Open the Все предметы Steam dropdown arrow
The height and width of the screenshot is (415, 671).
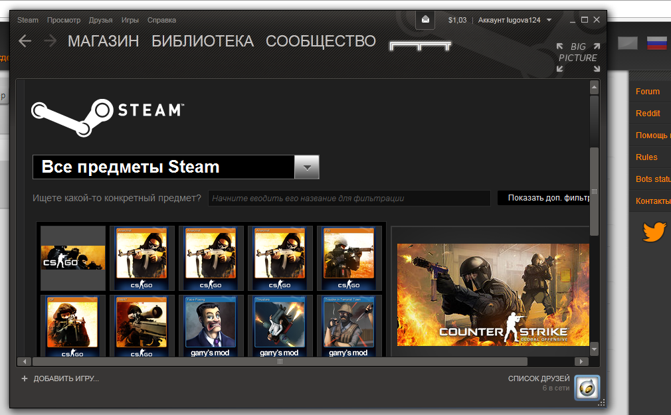click(x=307, y=167)
